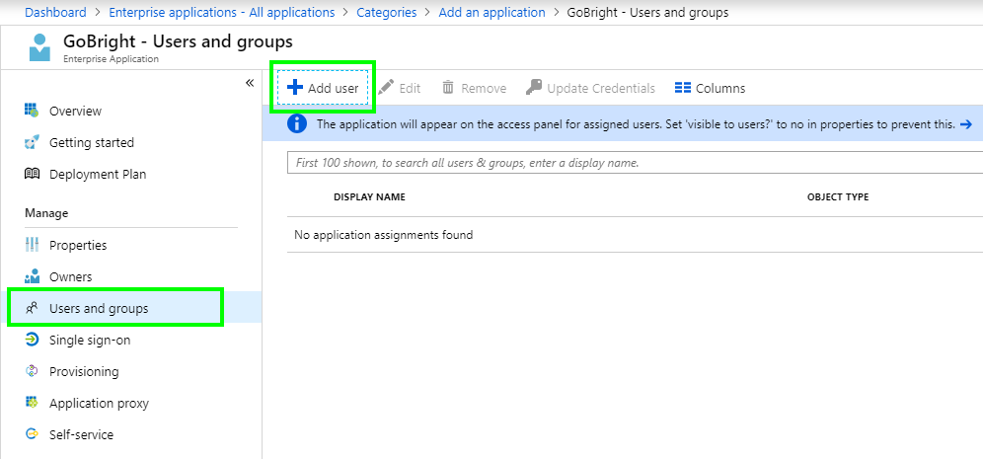Open Getting started in sidebar

pyautogui.click(x=91, y=142)
